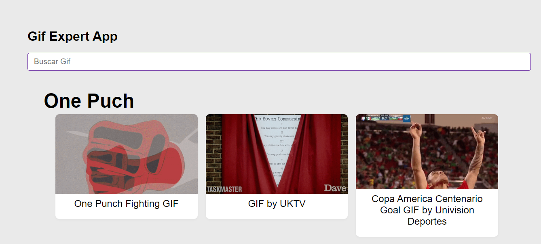This screenshot has width=541, height=244.
Task: Click the One Punch Fighting GIF caption
Action: 127,204
